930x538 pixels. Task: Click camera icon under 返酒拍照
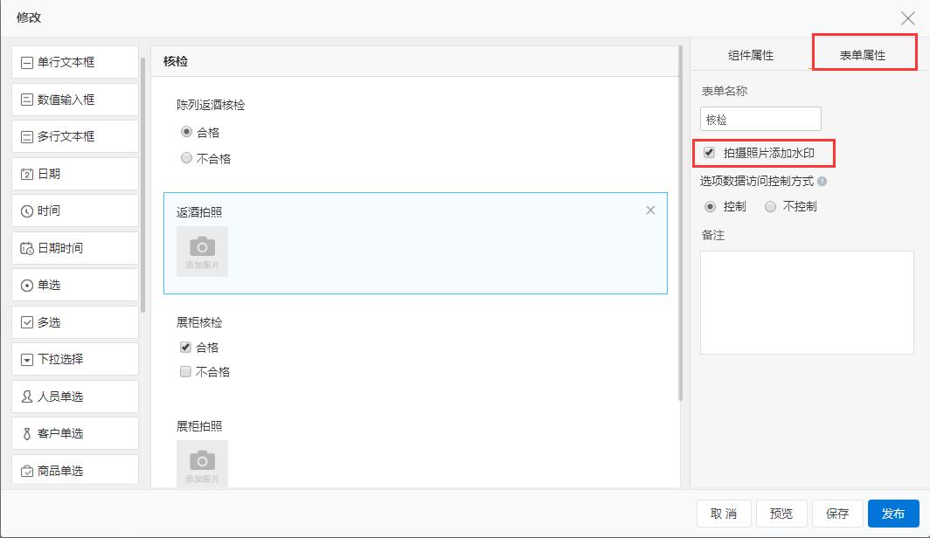click(x=202, y=247)
